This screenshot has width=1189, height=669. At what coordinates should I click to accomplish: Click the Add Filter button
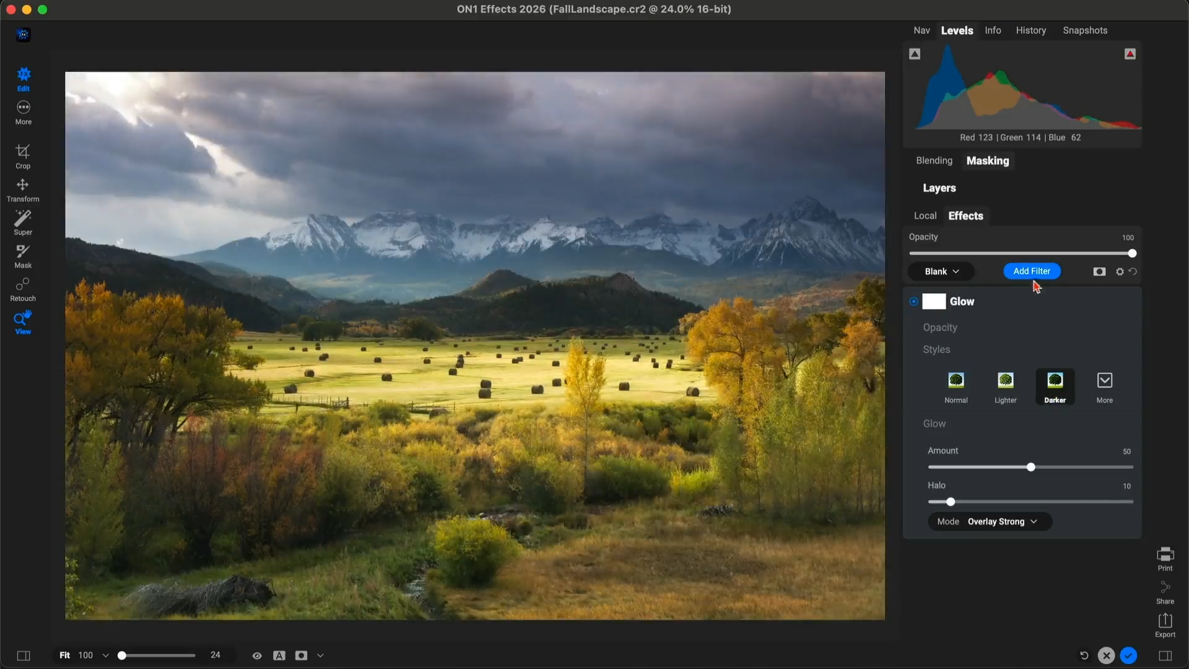1031,271
